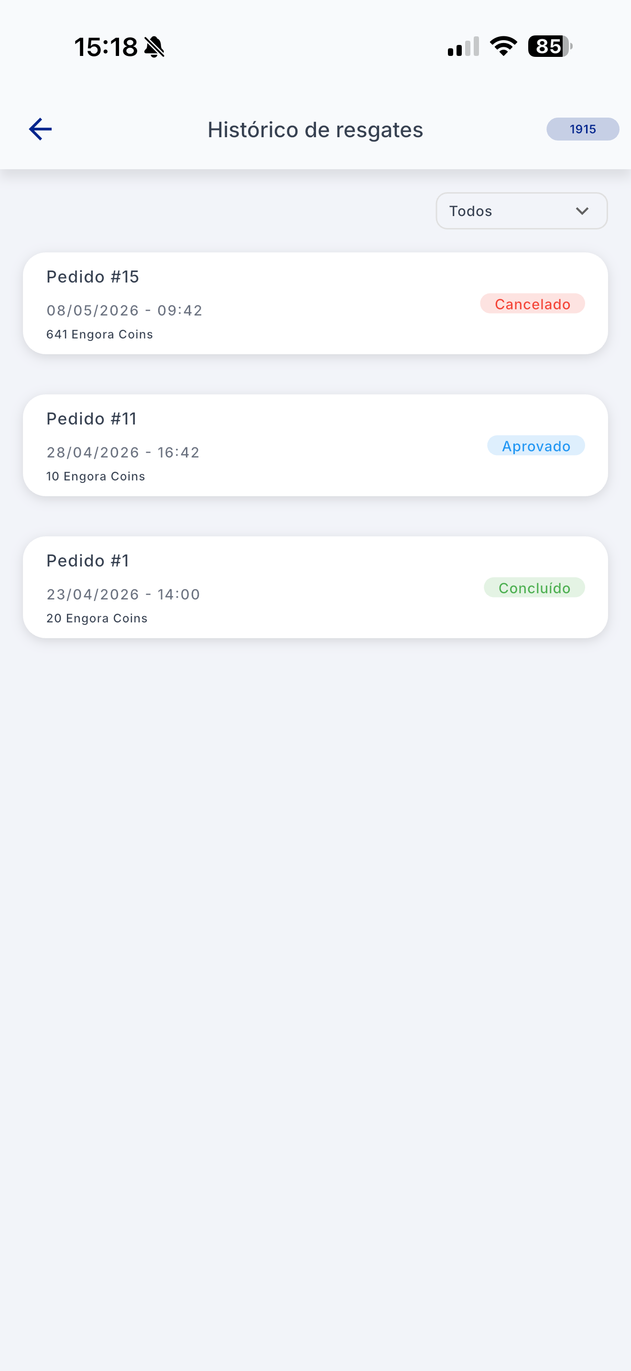The width and height of the screenshot is (631, 1371).
Task: Go back using the arrow icon
Action: click(40, 130)
